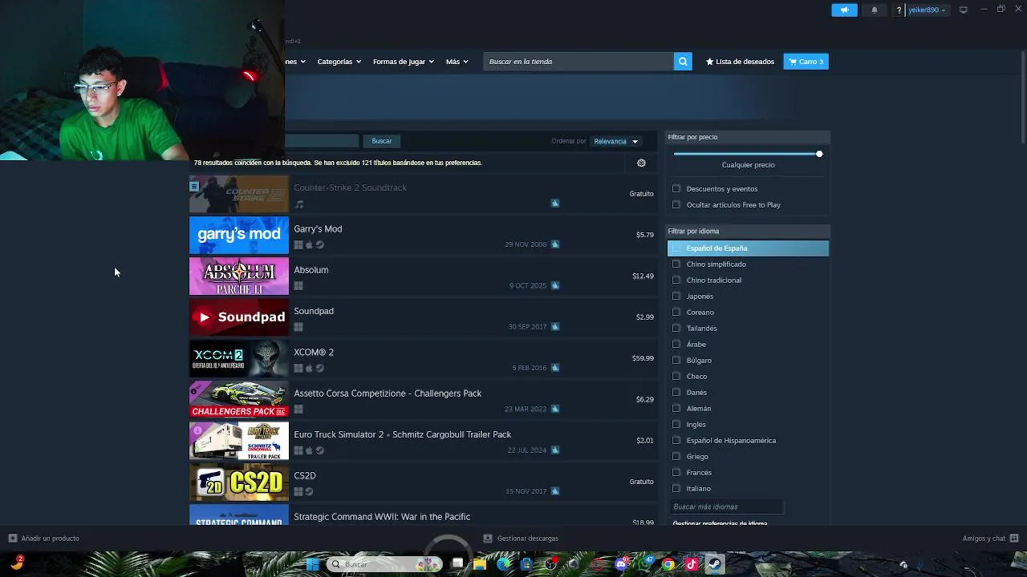Tick Ocultar artículos Free to Play
Image resolution: width=1027 pixels, height=577 pixels.
point(676,205)
